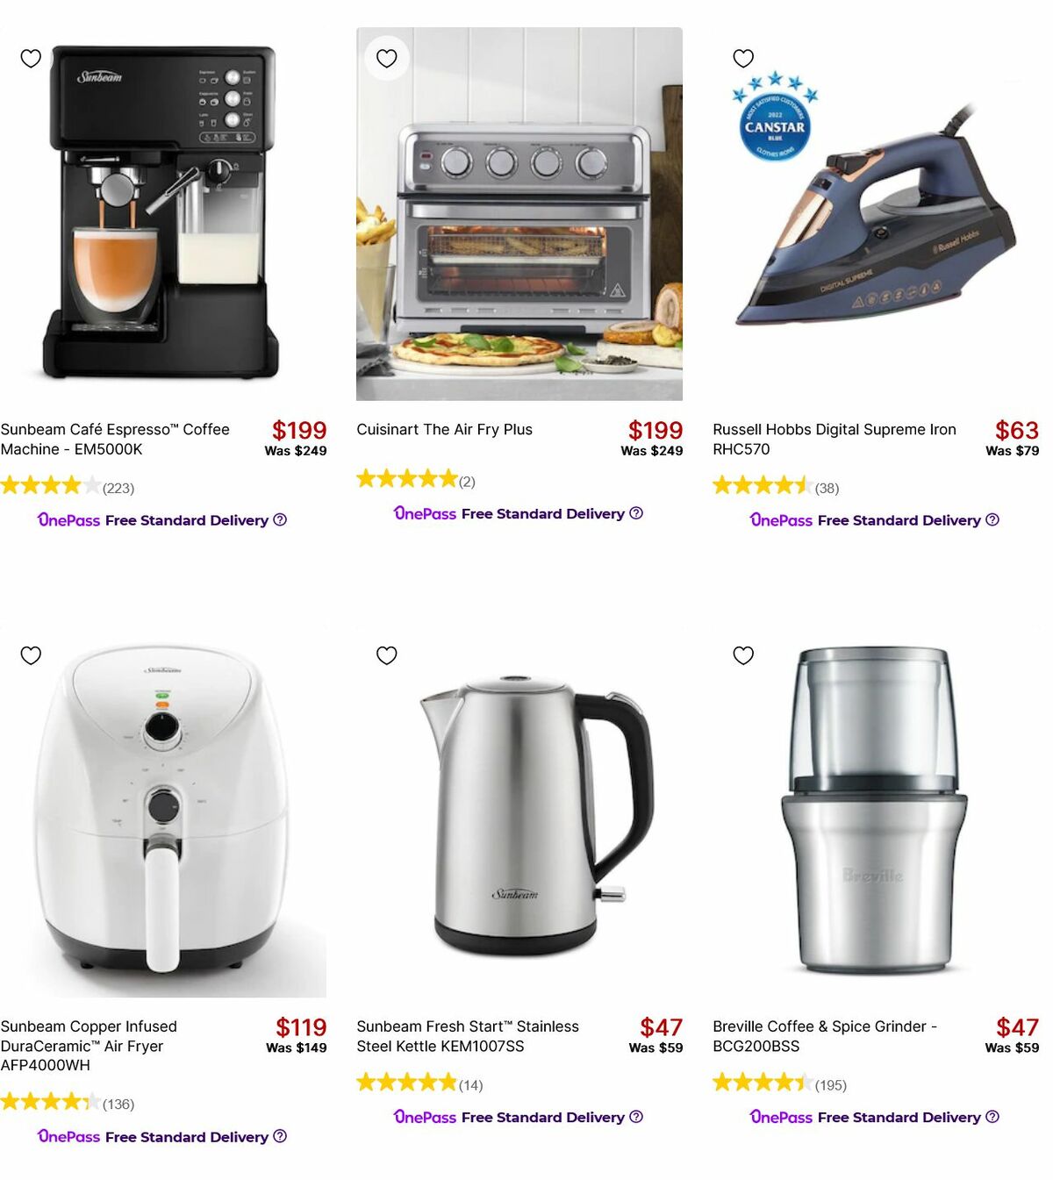
Task: Save Sunbeam Copper Infused Air Fryer to wishlist
Action: tap(31, 655)
